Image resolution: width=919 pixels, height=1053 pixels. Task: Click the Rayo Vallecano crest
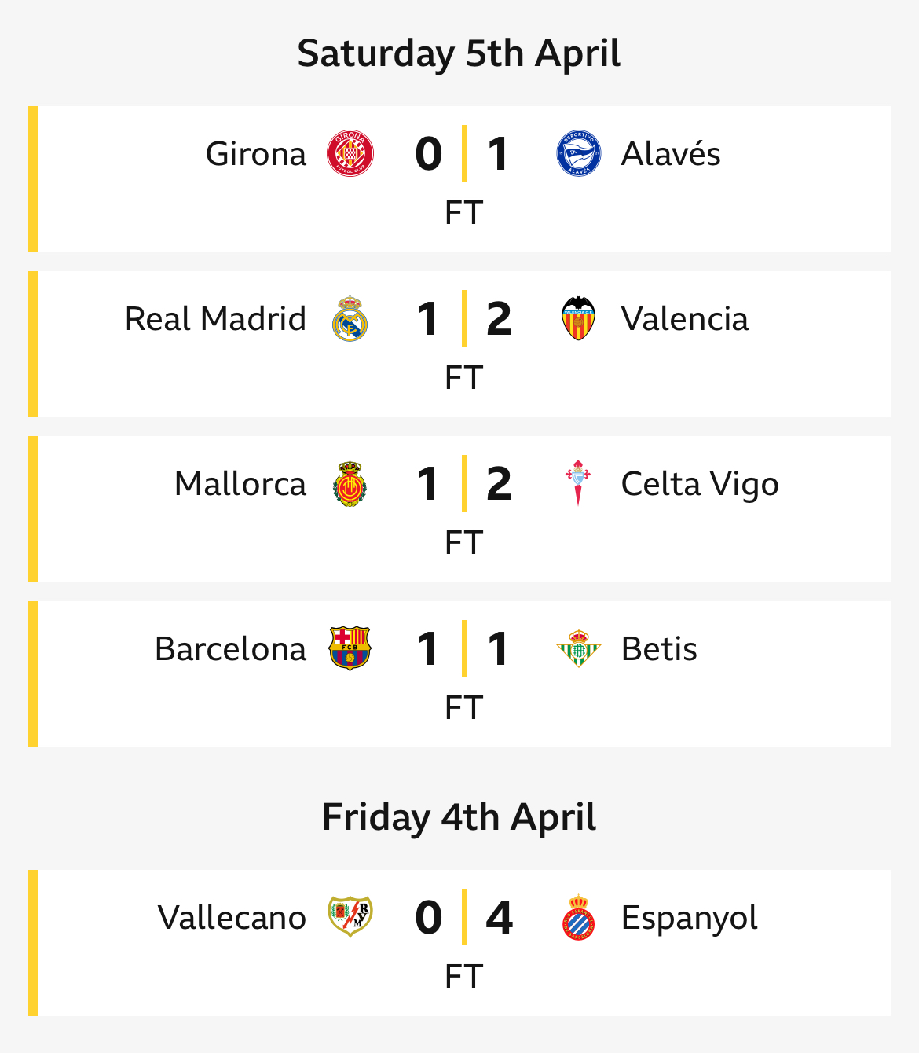(x=350, y=917)
